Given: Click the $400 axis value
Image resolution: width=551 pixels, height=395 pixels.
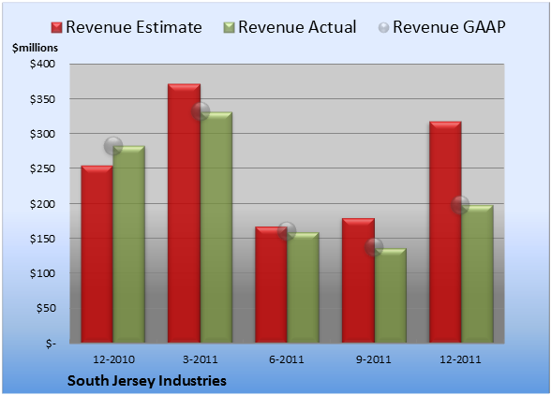Looking at the screenshot, I should point(42,64).
